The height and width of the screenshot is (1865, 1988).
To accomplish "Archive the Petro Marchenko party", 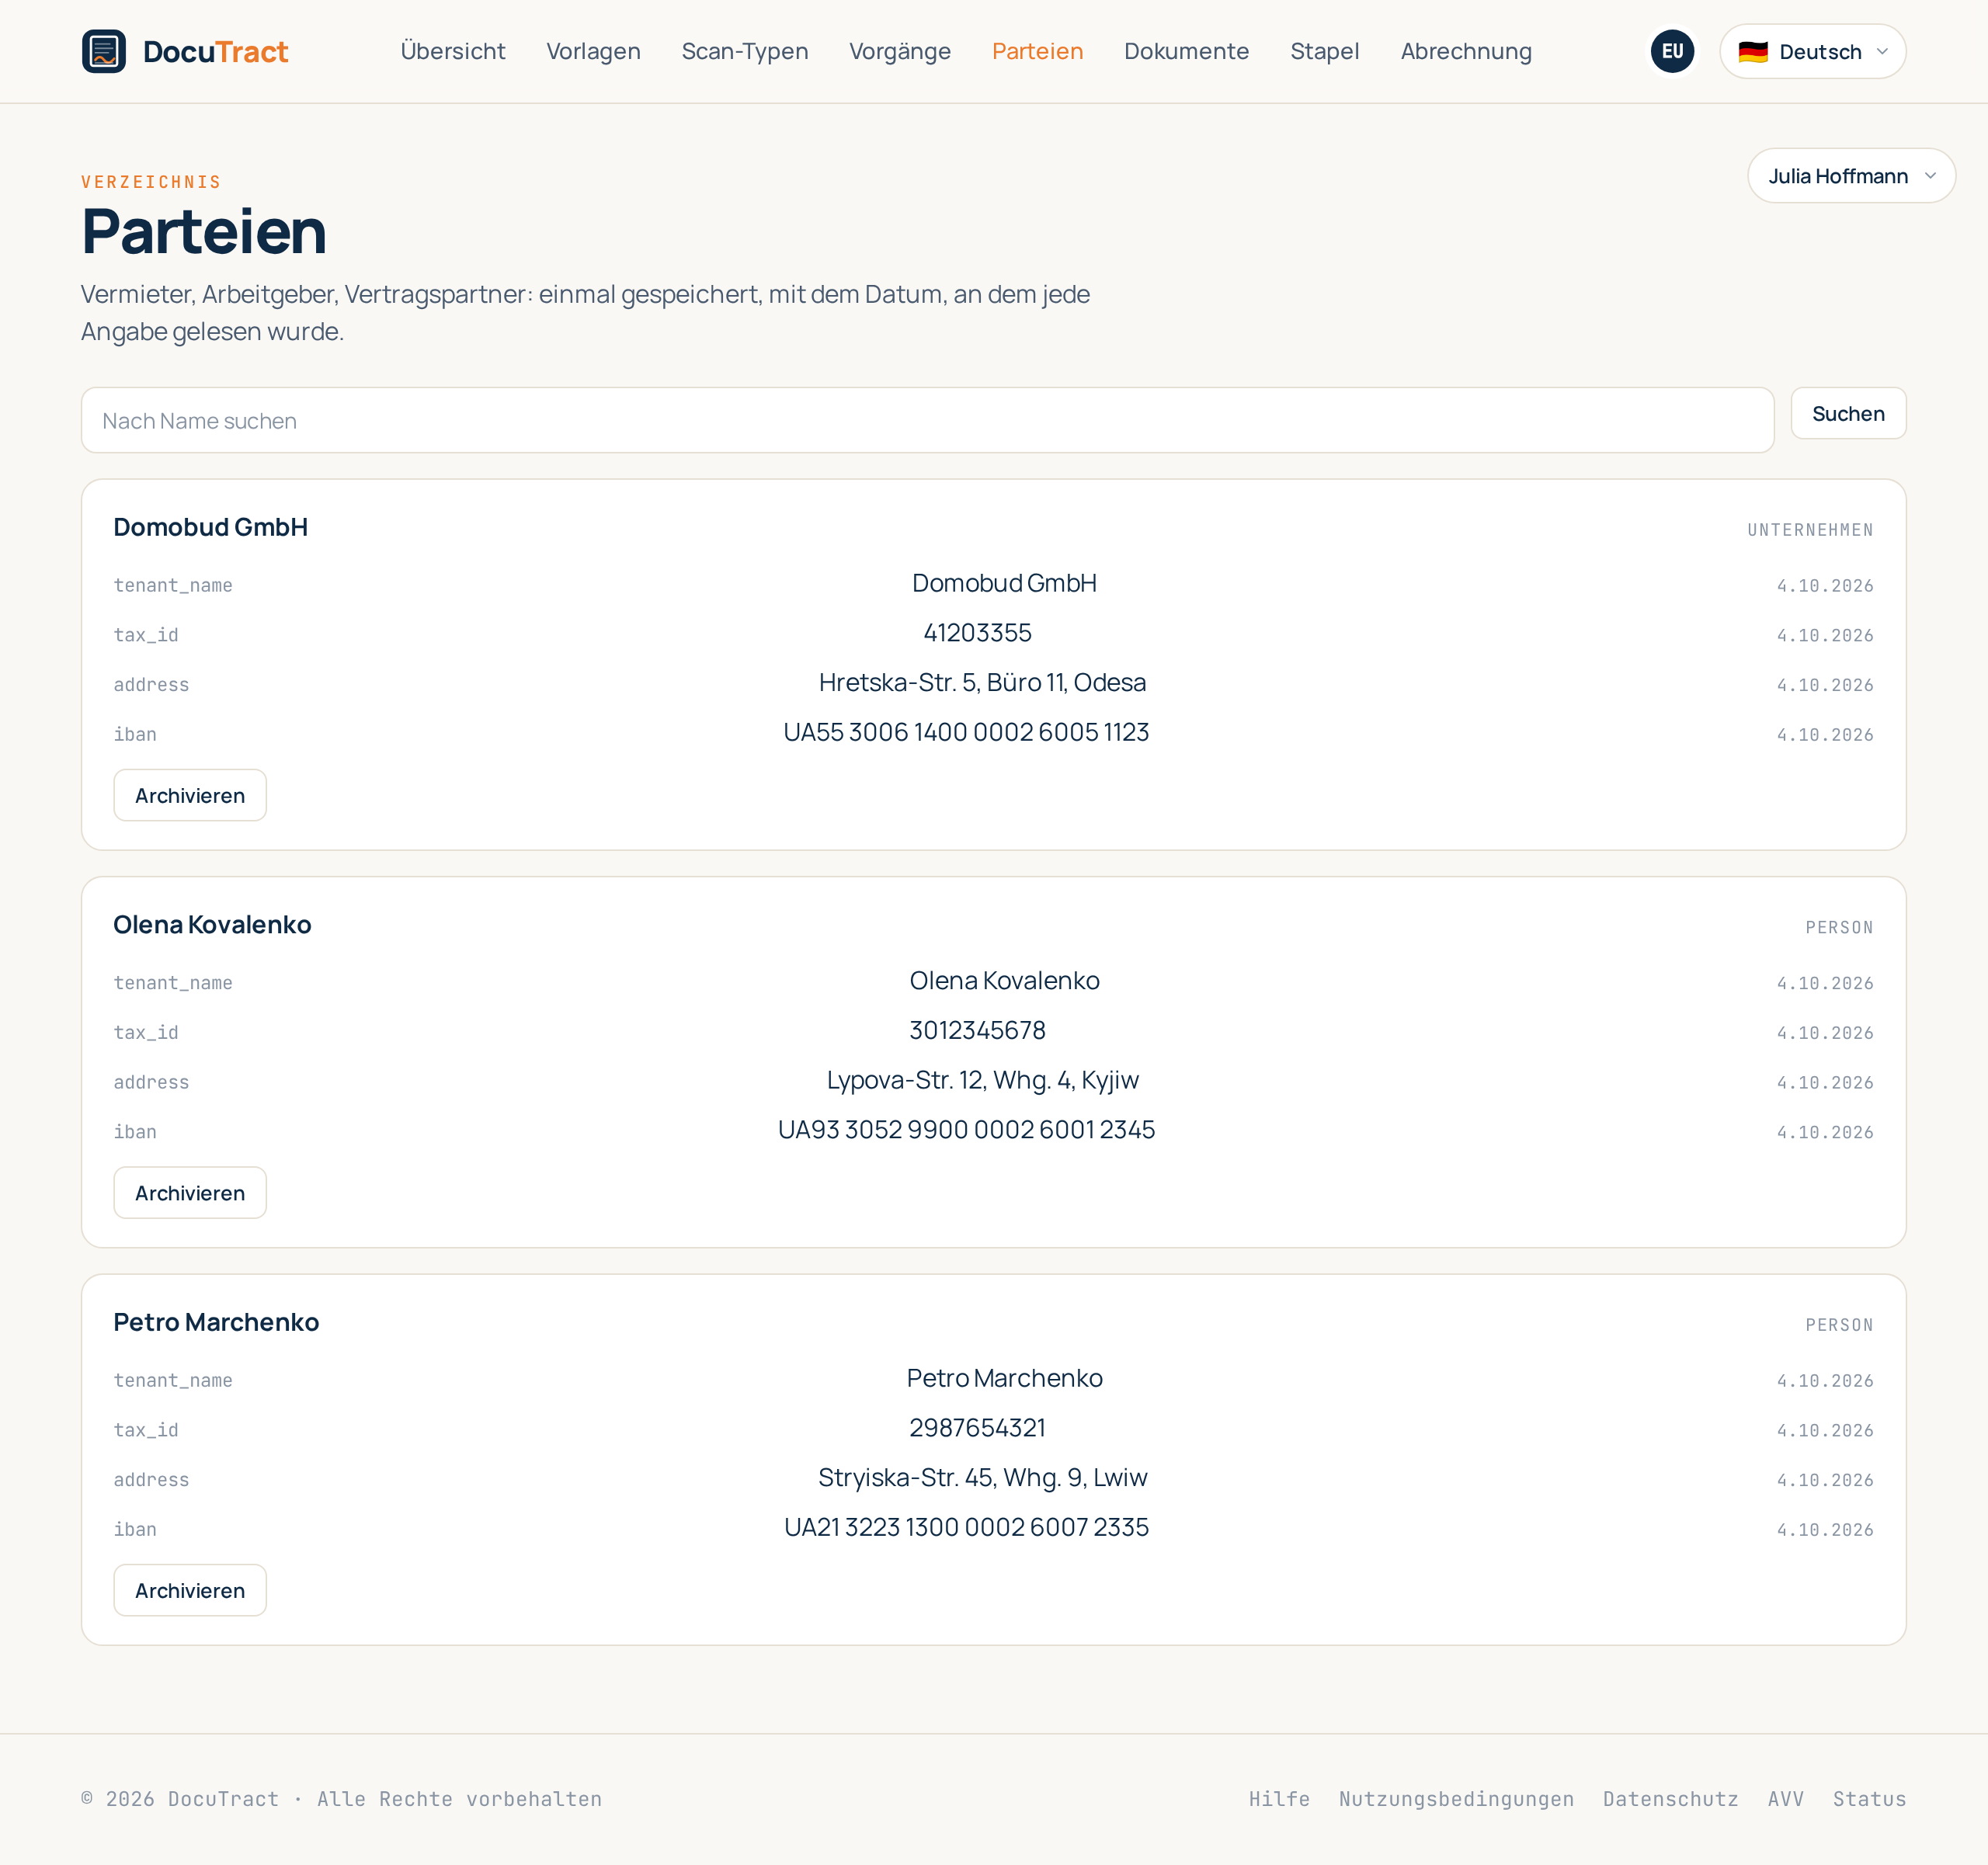I will point(190,1590).
